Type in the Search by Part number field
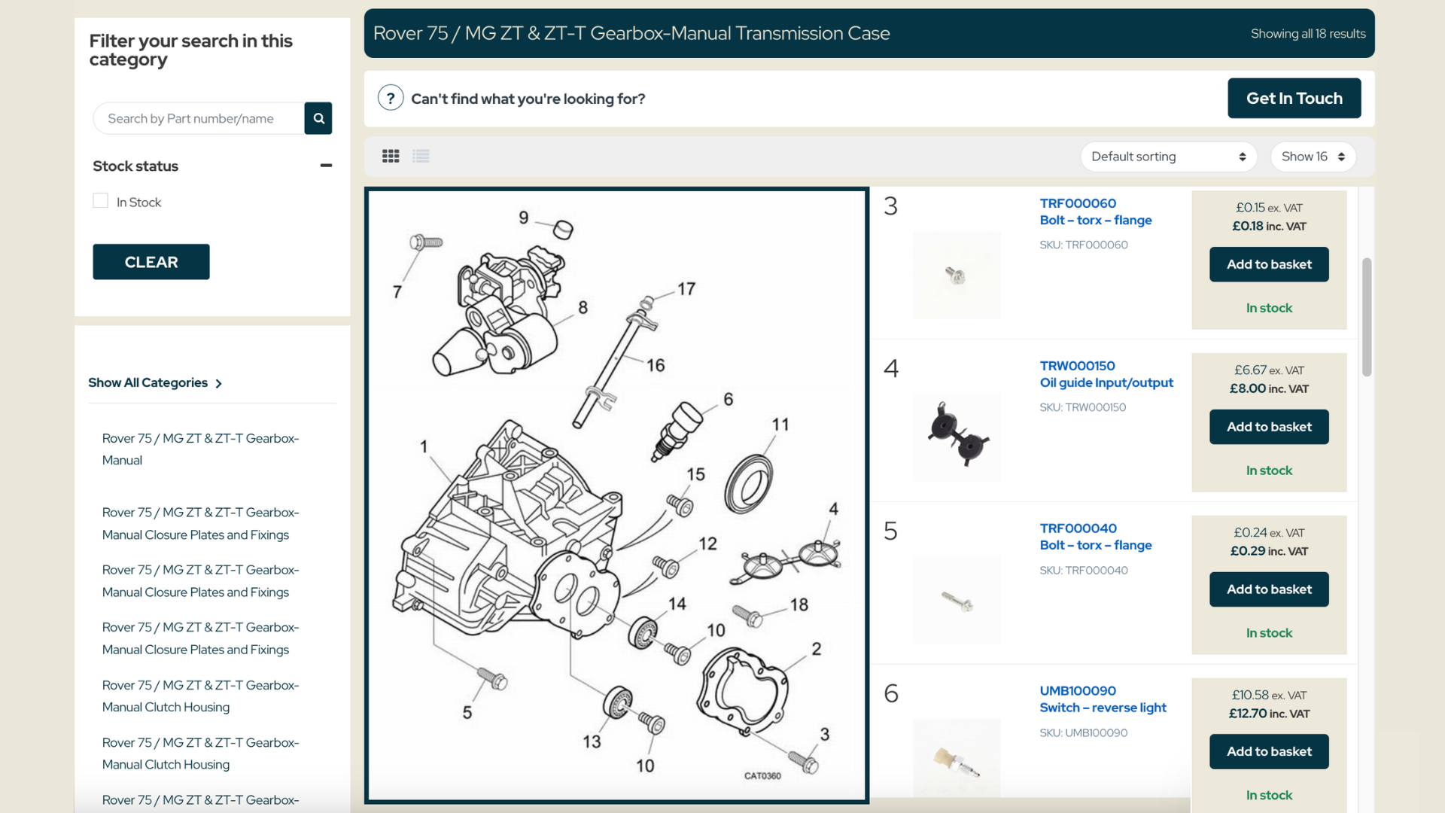1445x813 pixels. pos(199,118)
